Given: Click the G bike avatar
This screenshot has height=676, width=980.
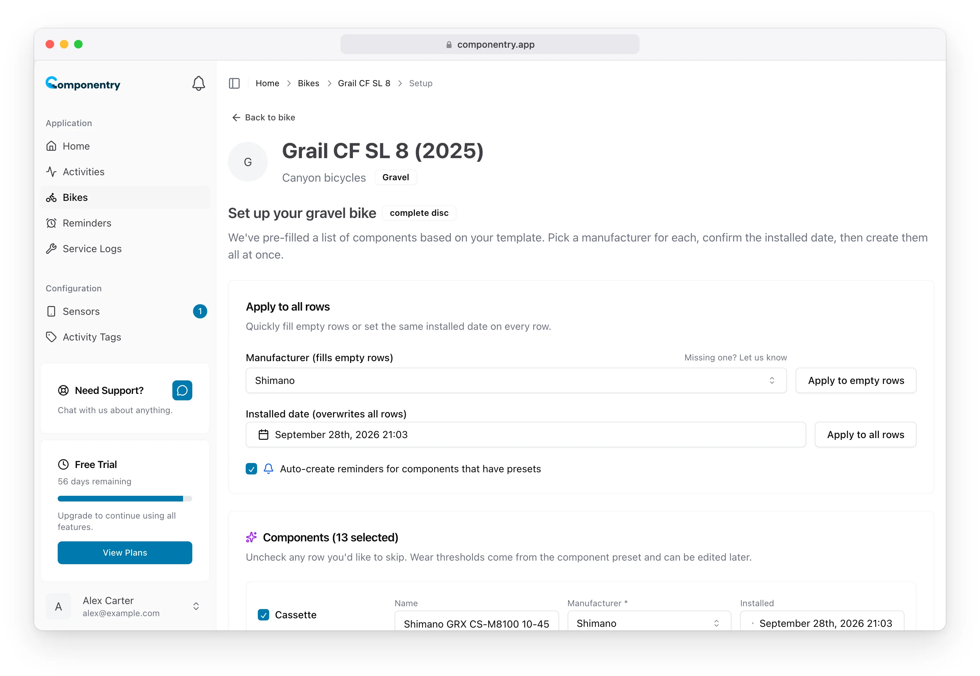Looking at the screenshot, I should click(248, 162).
